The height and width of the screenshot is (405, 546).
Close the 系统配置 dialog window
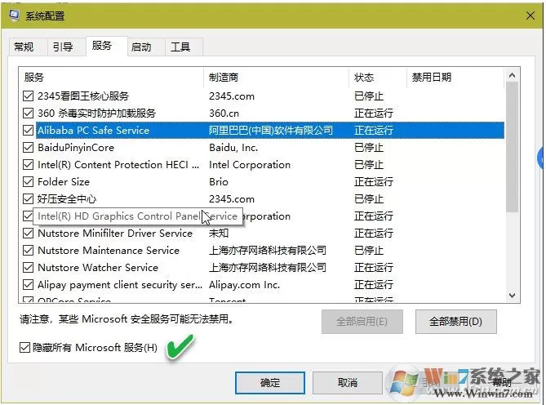pos(530,16)
